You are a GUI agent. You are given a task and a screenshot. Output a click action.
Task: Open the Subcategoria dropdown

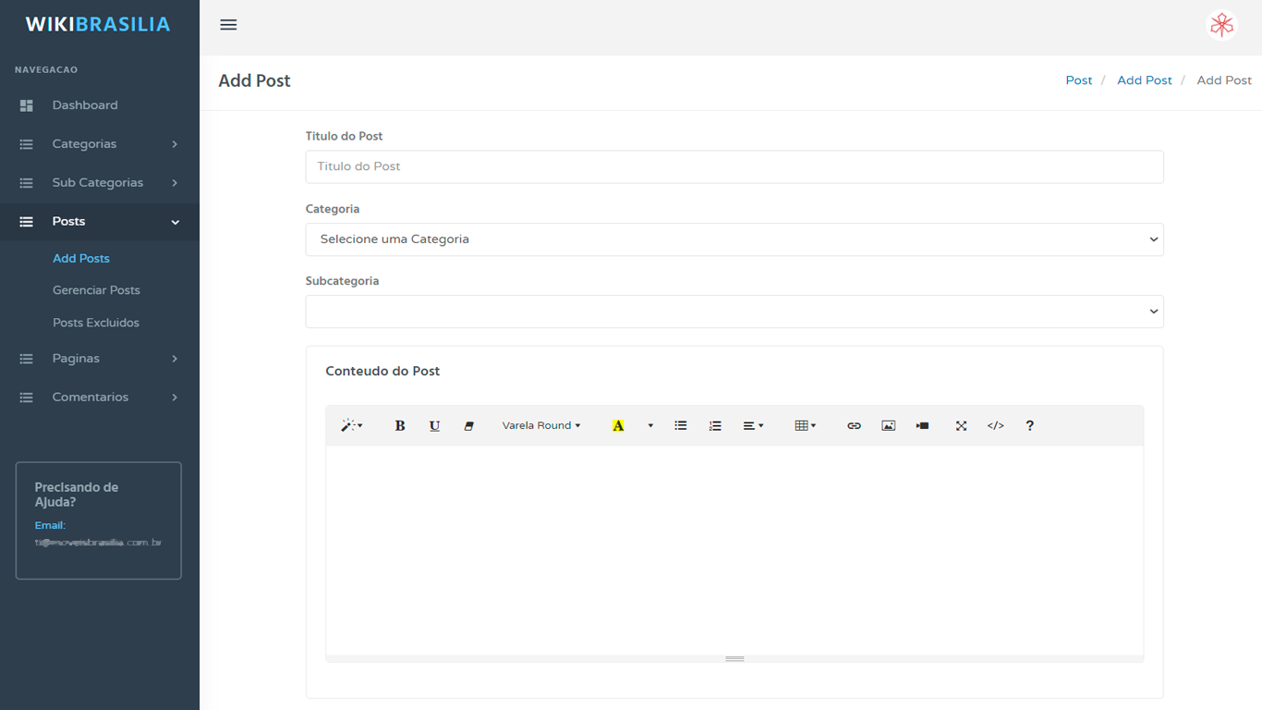point(734,312)
